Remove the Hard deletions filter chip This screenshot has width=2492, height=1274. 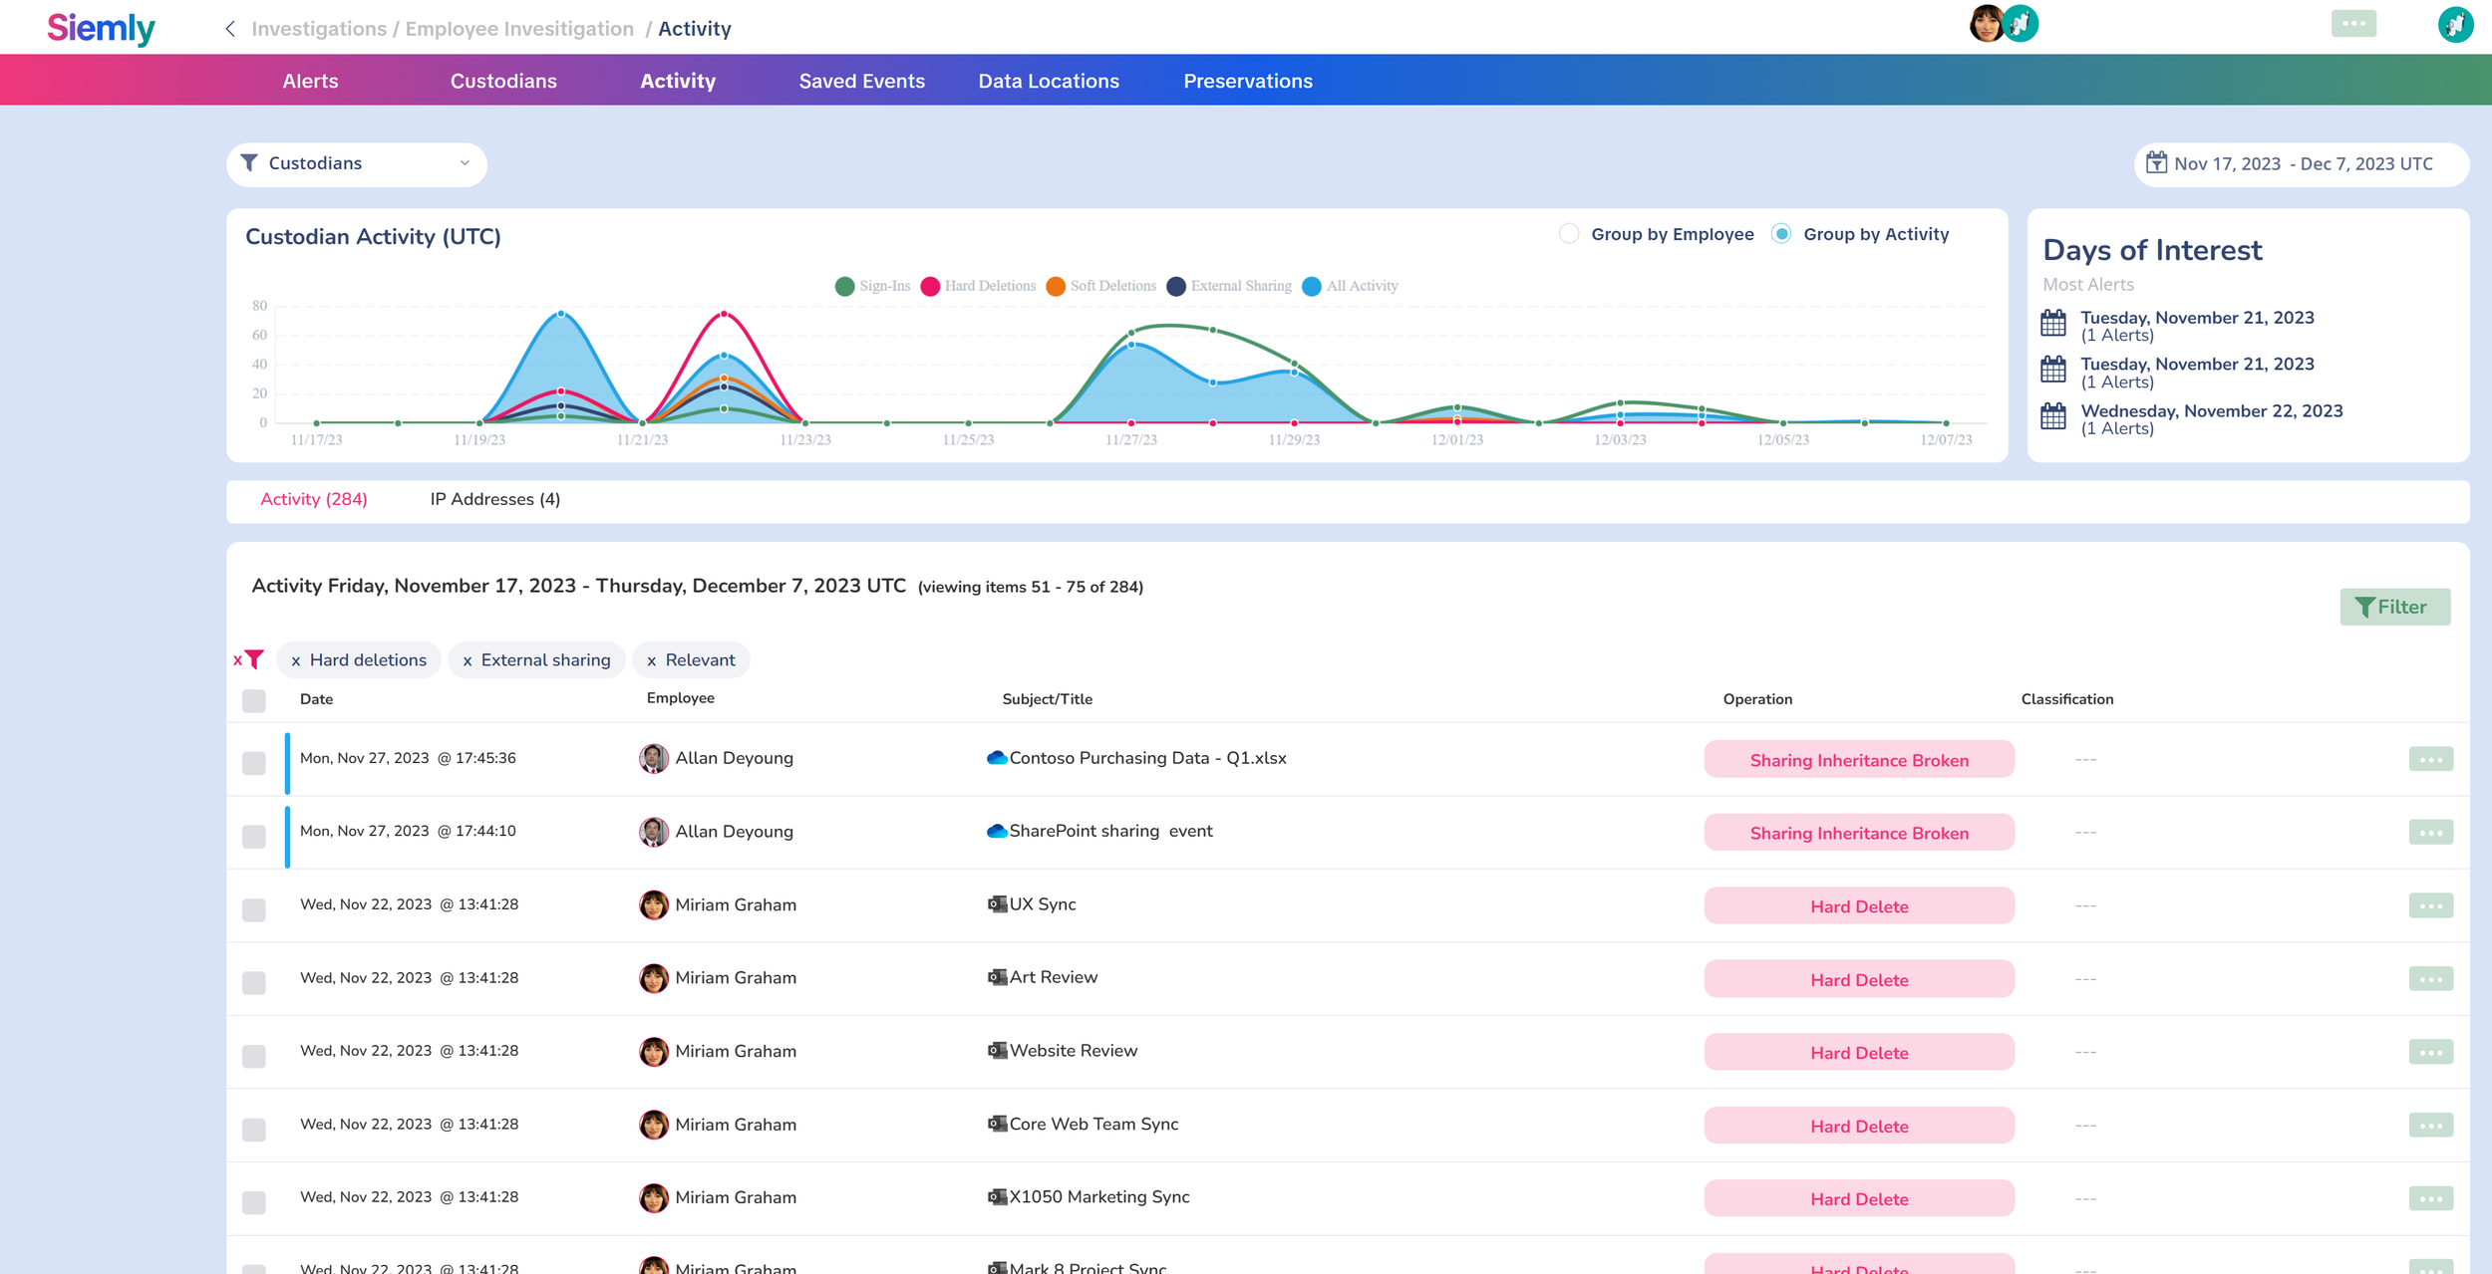(296, 660)
